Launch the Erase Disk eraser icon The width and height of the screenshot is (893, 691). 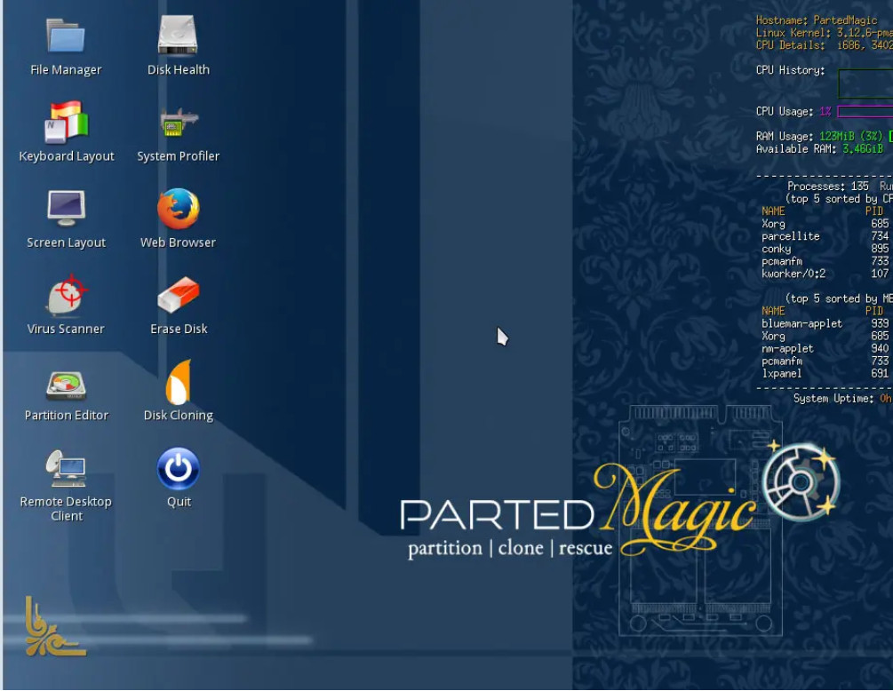point(179,295)
